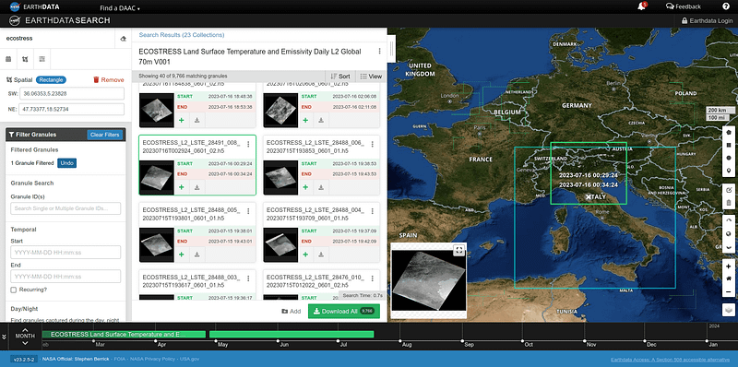
Task: Undo the filtered granule
Action: click(x=66, y=163)
